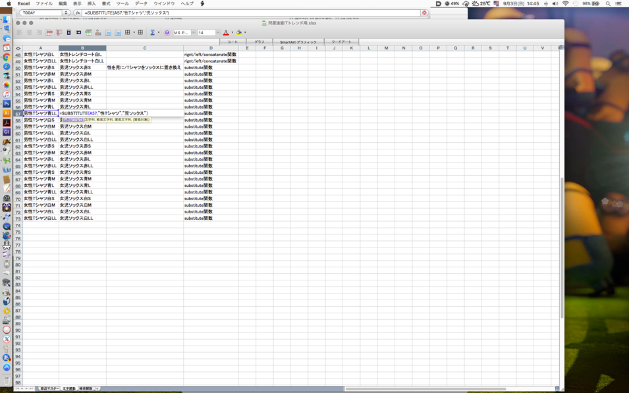Add a new sheet with plus tab

97,388
